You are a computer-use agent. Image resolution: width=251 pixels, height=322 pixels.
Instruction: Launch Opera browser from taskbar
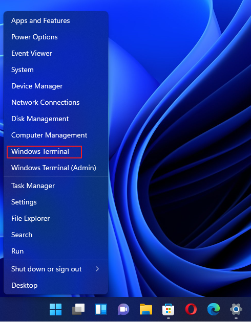[x=191, y=309]
